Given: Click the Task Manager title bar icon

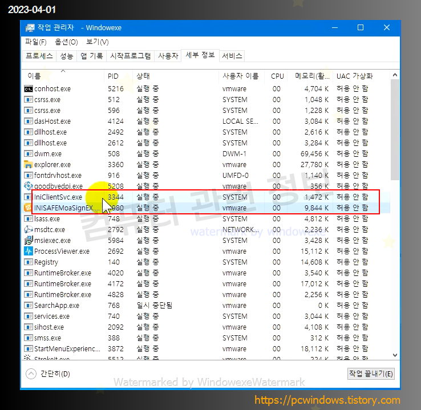Looking at the screenshot, I should pyautogui.click(x=30, y=27).
